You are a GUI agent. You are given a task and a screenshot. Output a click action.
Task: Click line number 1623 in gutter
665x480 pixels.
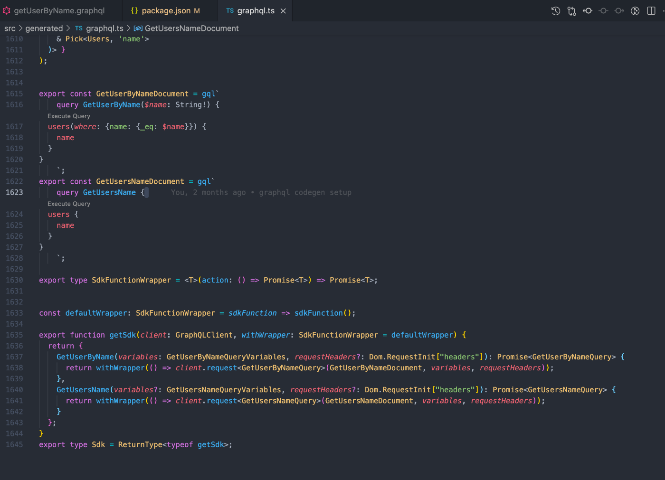[x=14, y=192]
